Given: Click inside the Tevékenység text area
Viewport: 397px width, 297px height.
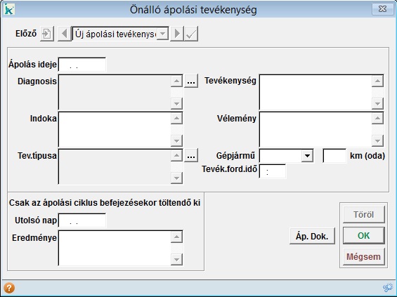Looking at the screenshot, I should click(x=315, y=93).
